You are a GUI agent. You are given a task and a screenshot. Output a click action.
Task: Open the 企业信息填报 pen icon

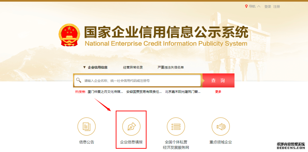[x=131, y=126]
